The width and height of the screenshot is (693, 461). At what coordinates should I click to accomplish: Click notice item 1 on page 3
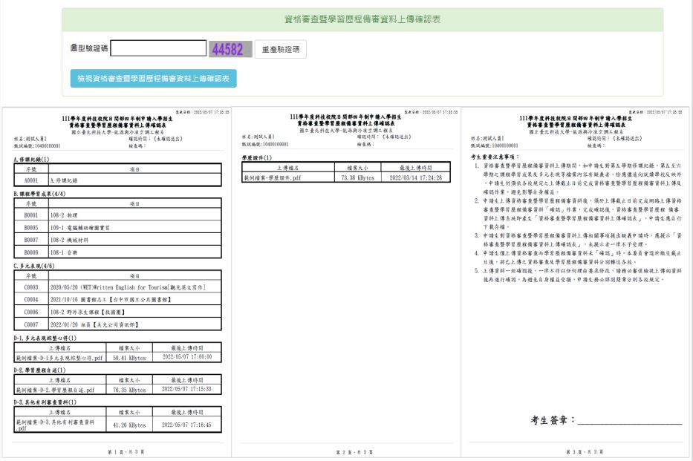(578, 179)
